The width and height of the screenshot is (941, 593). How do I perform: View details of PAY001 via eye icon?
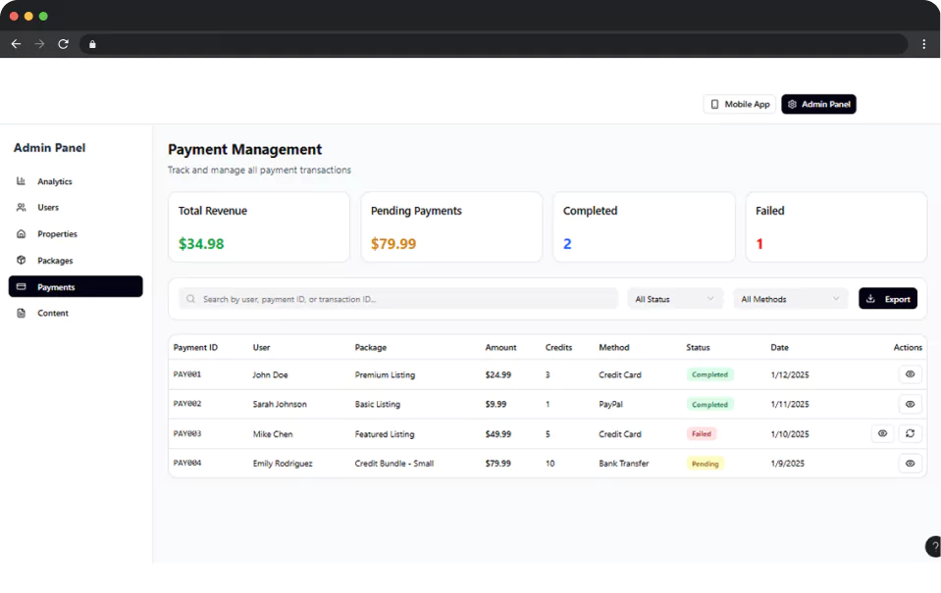coord(910,374)
